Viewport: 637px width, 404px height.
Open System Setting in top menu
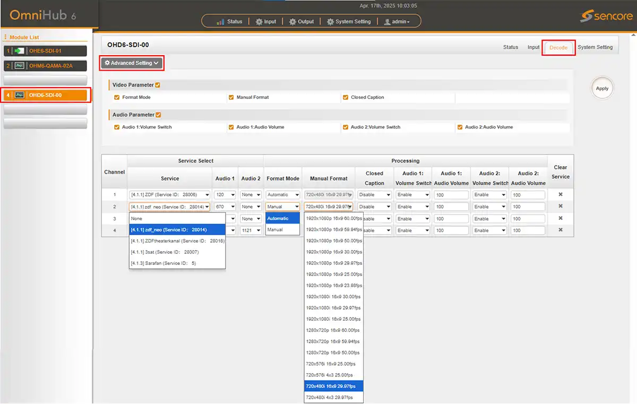point(348,22)
